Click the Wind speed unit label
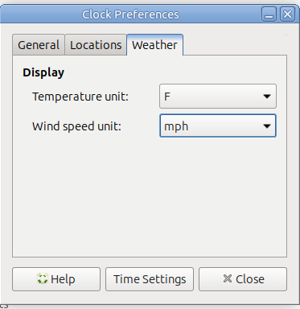Viewport: 300px width, 309px height. click(77, 126)
